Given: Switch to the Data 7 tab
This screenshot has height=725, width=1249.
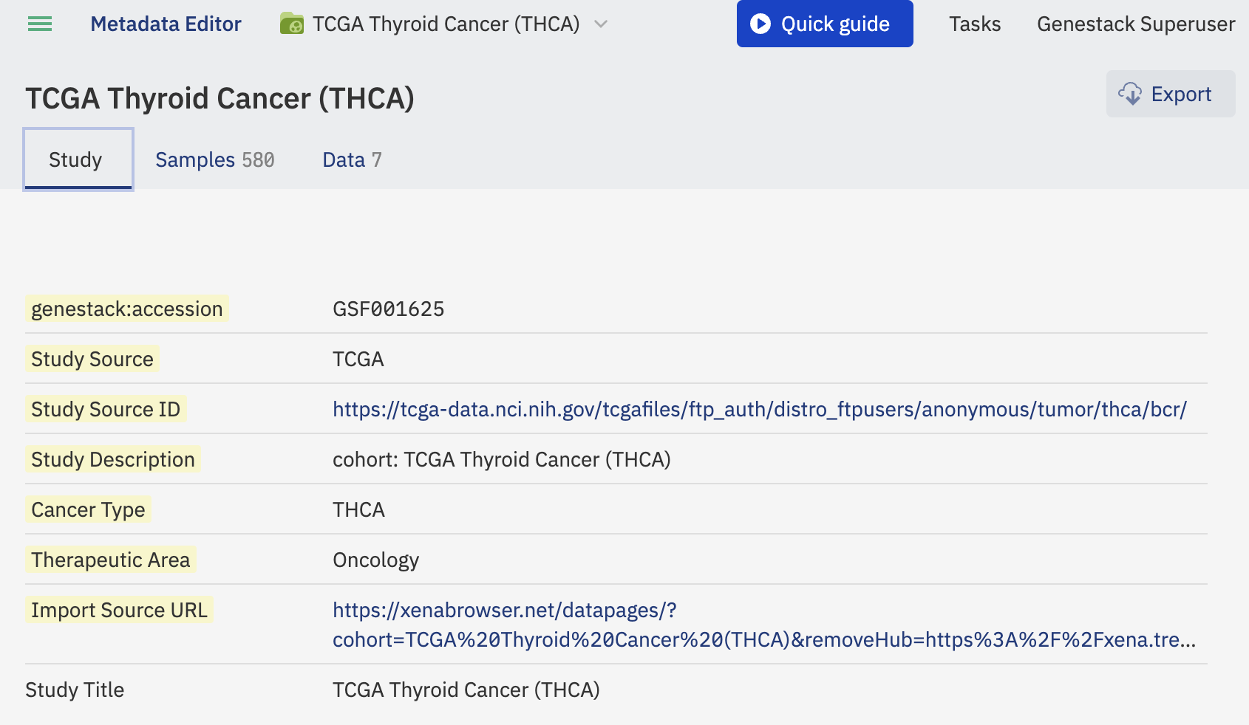Looking at the screenshot, I should (352, 159).
